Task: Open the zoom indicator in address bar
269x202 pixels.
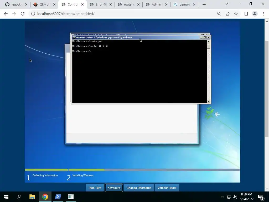Action: [x=219, y=14]
